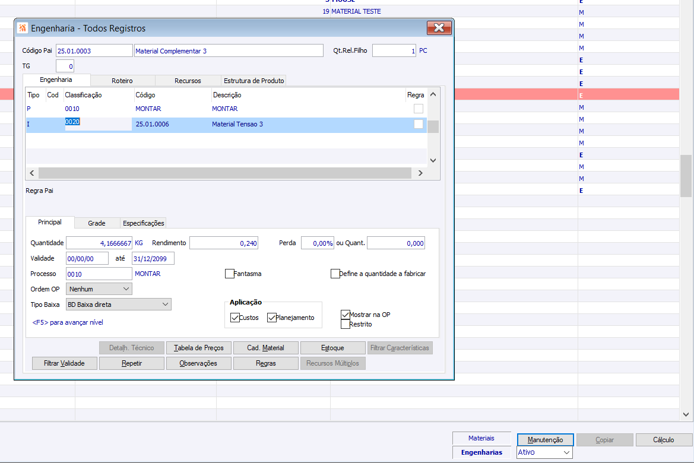This screenshot has width=694, height=463.
Task: Click the Processo input field
Action: tap(99, 274)
